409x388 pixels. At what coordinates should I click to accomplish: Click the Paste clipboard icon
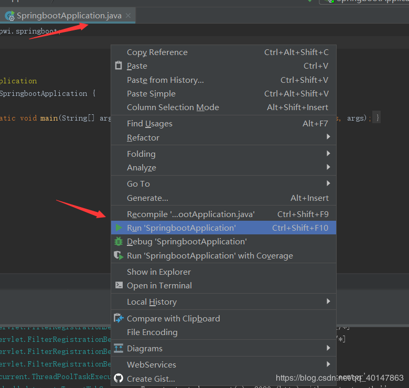click(119, 66)
